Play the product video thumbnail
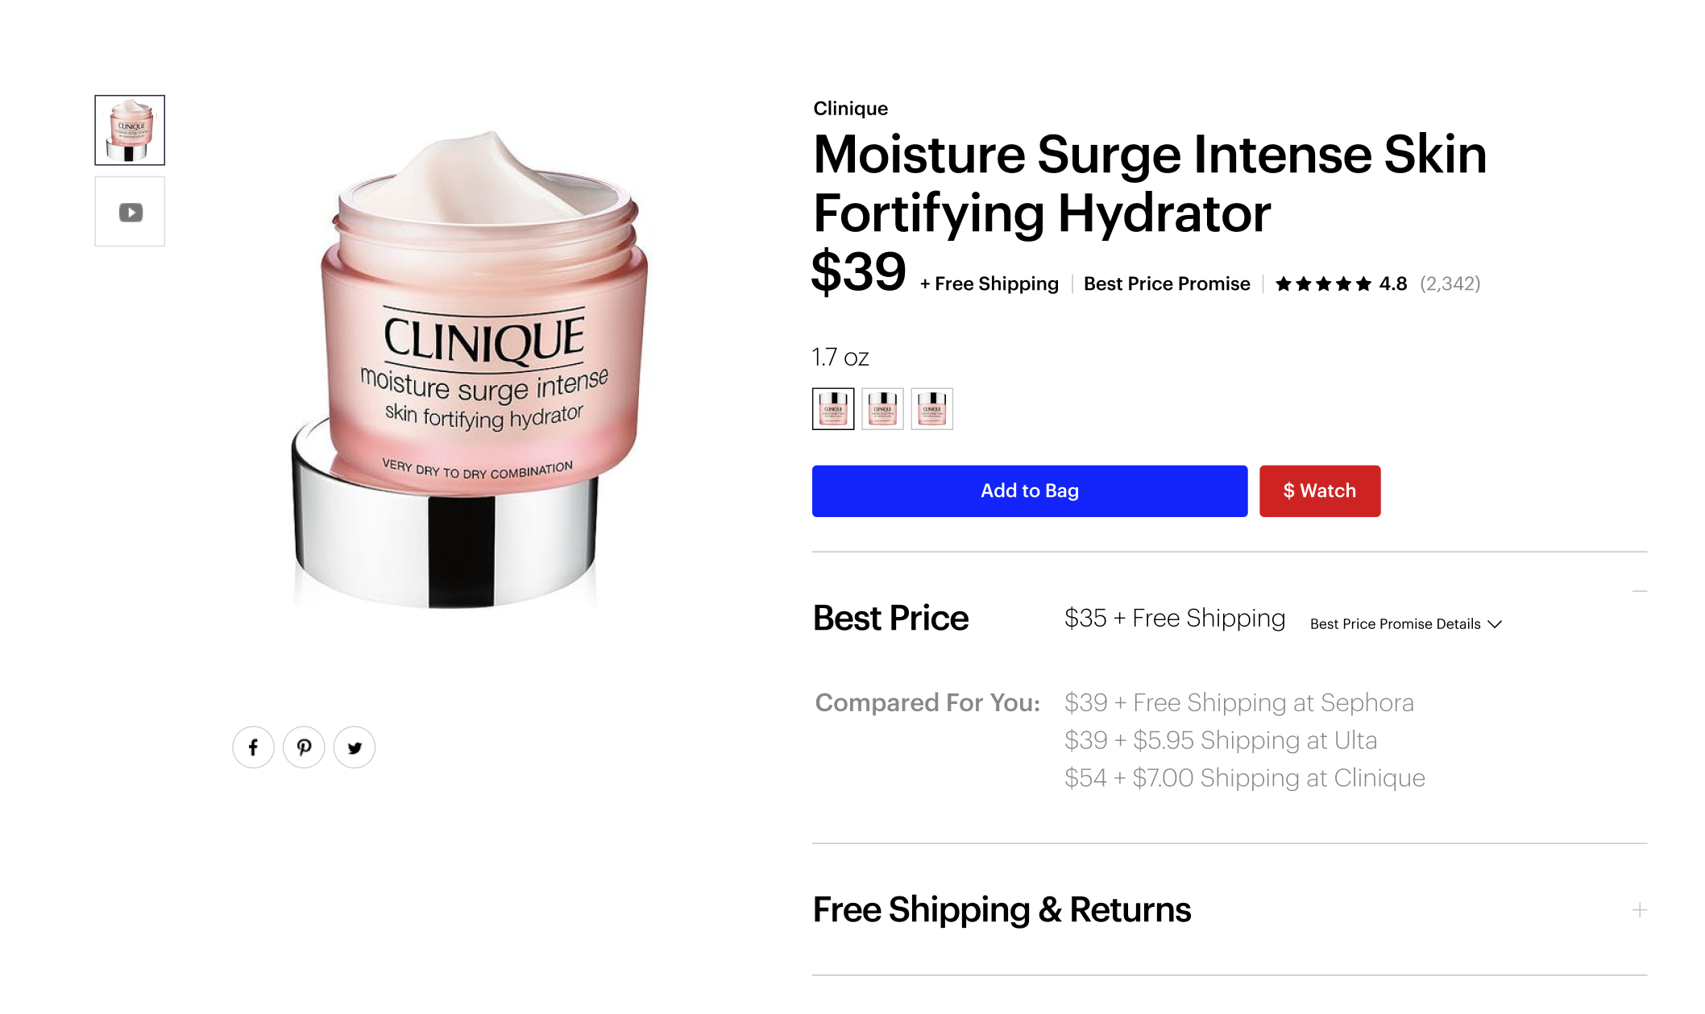 [x=130, y=212]
